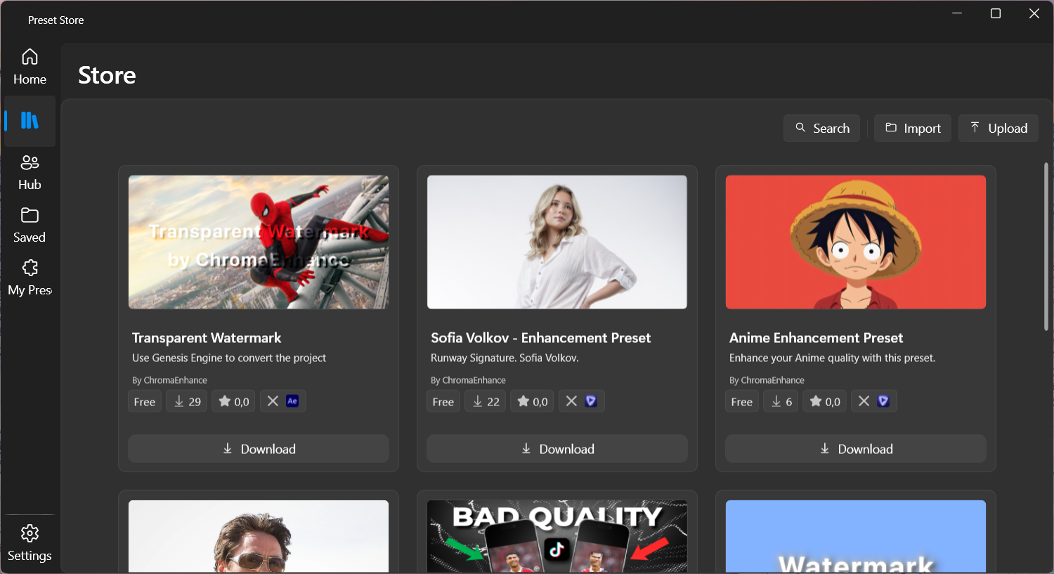Open the Transparent Watermark Spider-Man thumbnail

pyautogui.click(x=259, y=242)
